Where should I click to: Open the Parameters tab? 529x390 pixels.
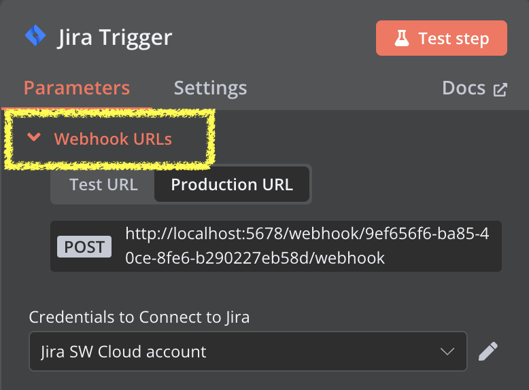[x=77, y=88]
